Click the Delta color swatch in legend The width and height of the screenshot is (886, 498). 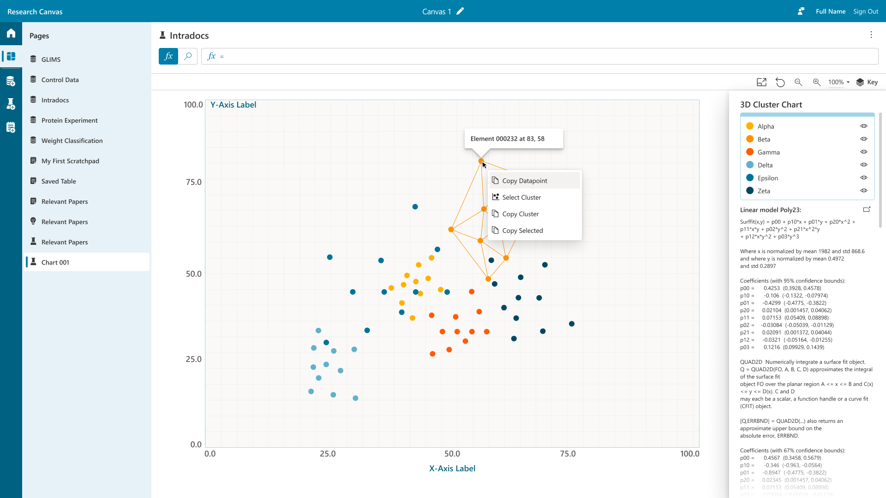750,165
